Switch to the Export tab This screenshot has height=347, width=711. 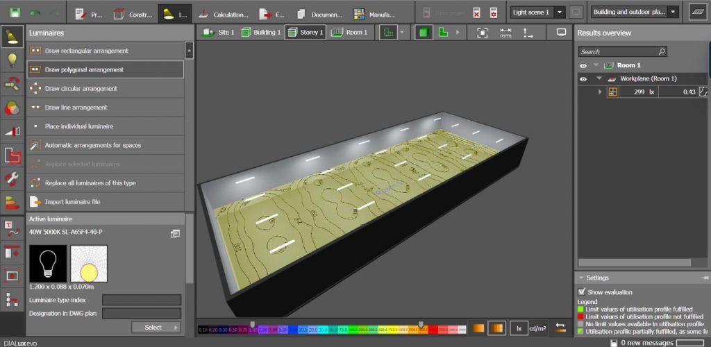click(271, 14)
